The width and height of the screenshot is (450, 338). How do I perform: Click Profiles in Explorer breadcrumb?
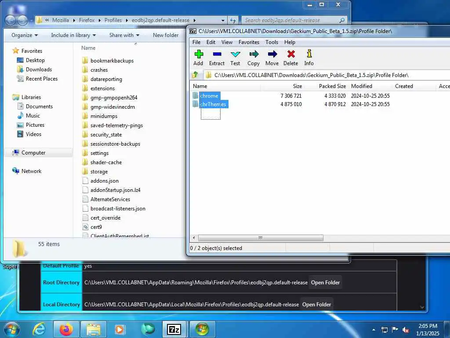(x=113, y=20)
